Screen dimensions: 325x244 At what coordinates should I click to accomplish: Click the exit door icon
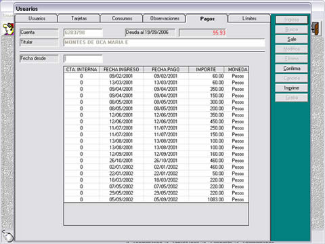tap(316, 28)
